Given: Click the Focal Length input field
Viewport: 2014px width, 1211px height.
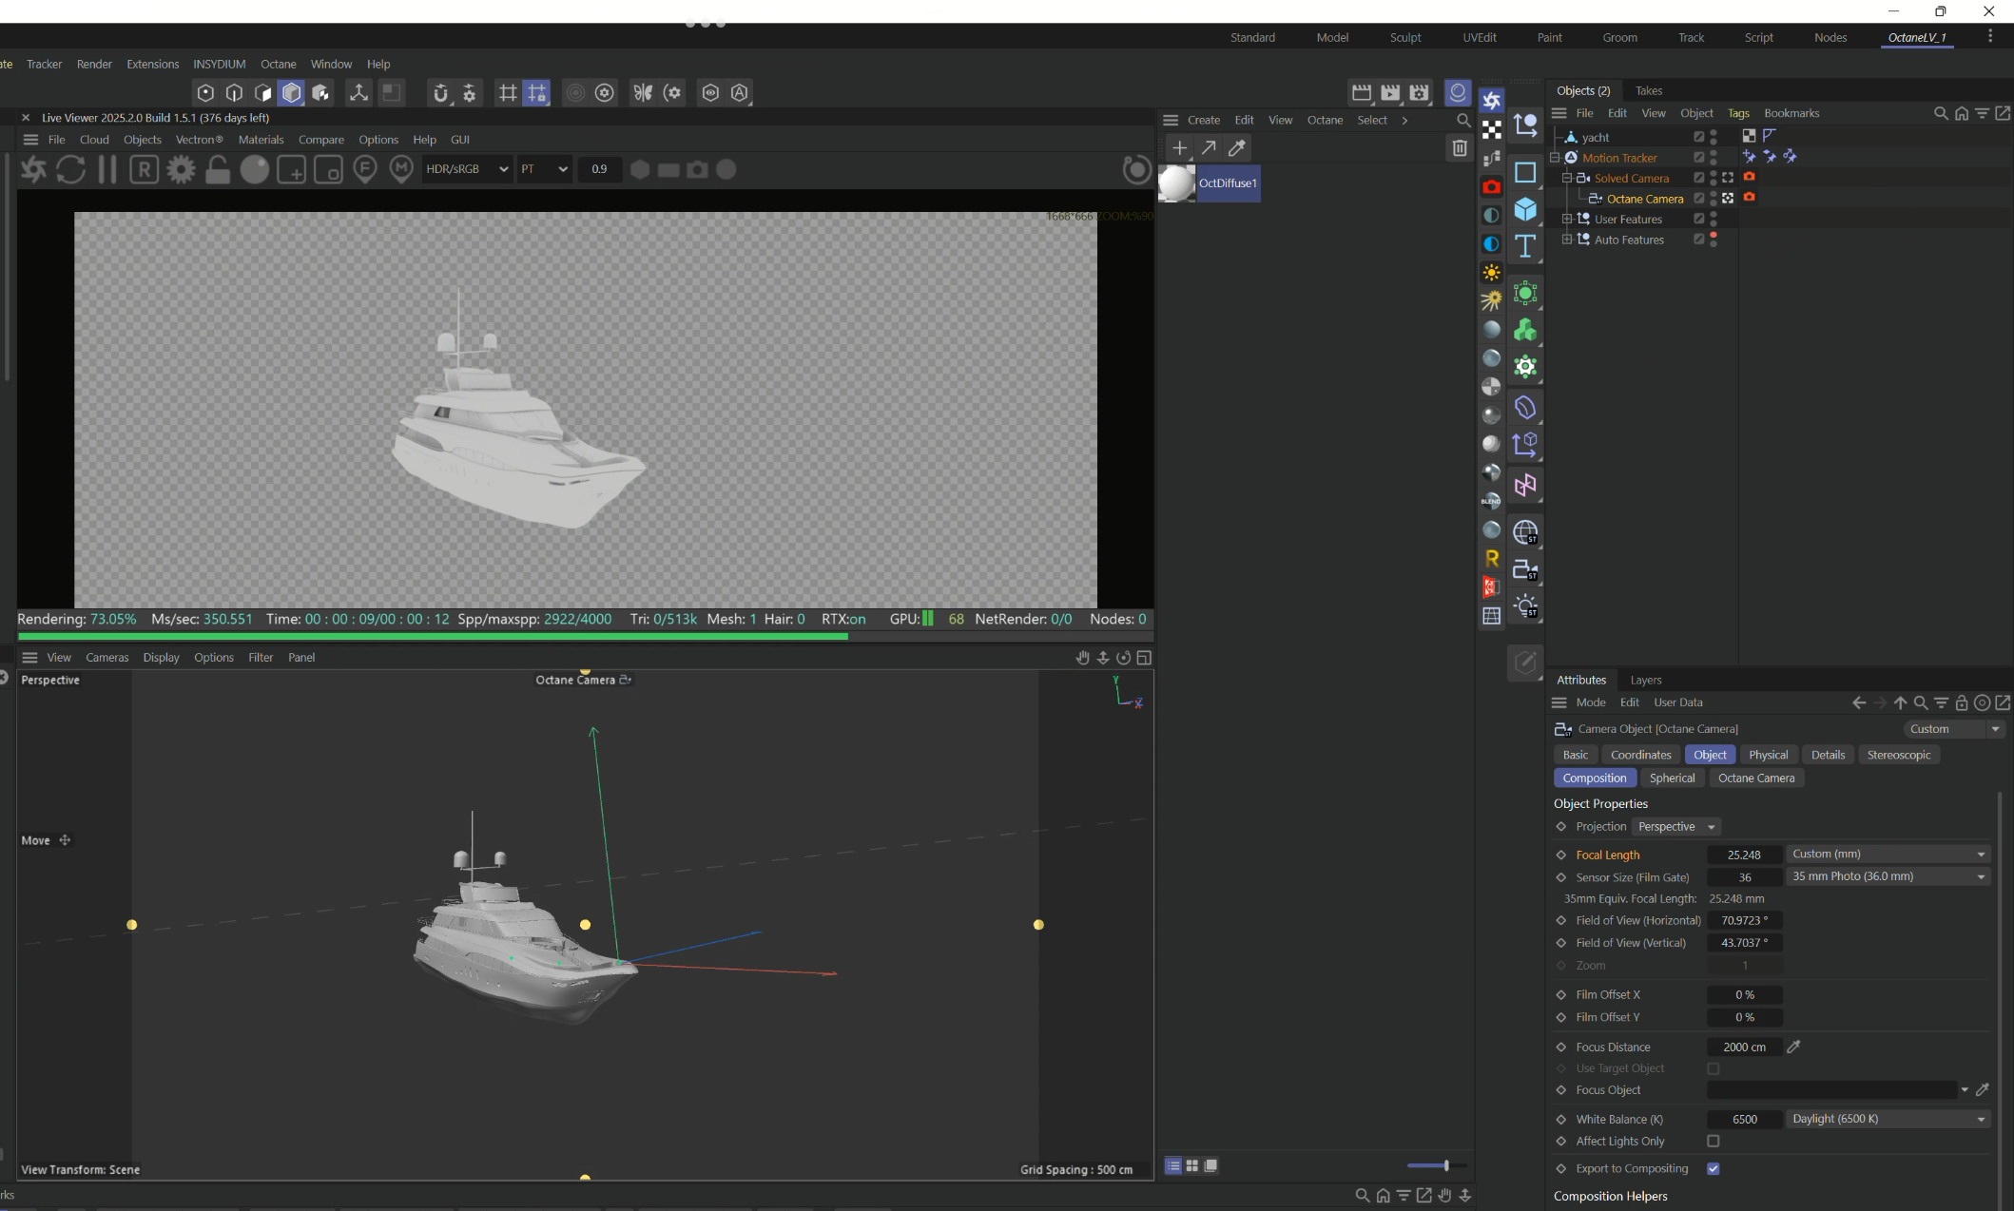Looking at the screenshot, I should [1743, 855].
